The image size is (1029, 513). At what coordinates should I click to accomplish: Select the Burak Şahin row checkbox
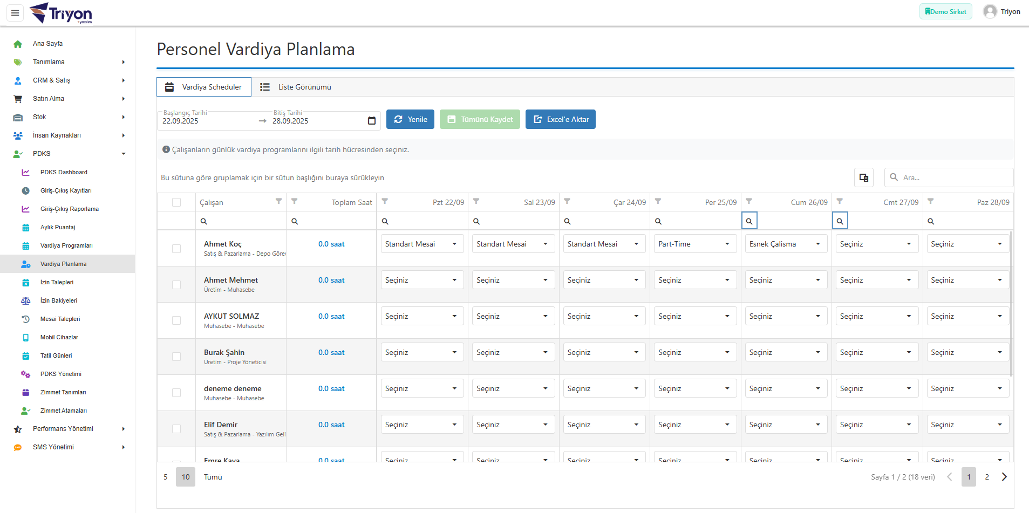pyautogui.click(x=176, y=357)
